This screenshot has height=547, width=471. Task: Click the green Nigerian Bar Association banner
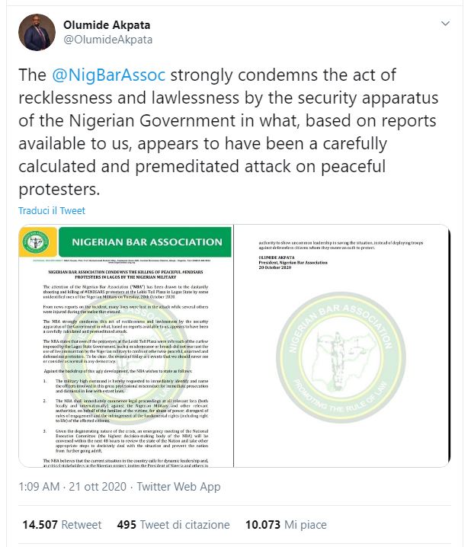[146, 242]
